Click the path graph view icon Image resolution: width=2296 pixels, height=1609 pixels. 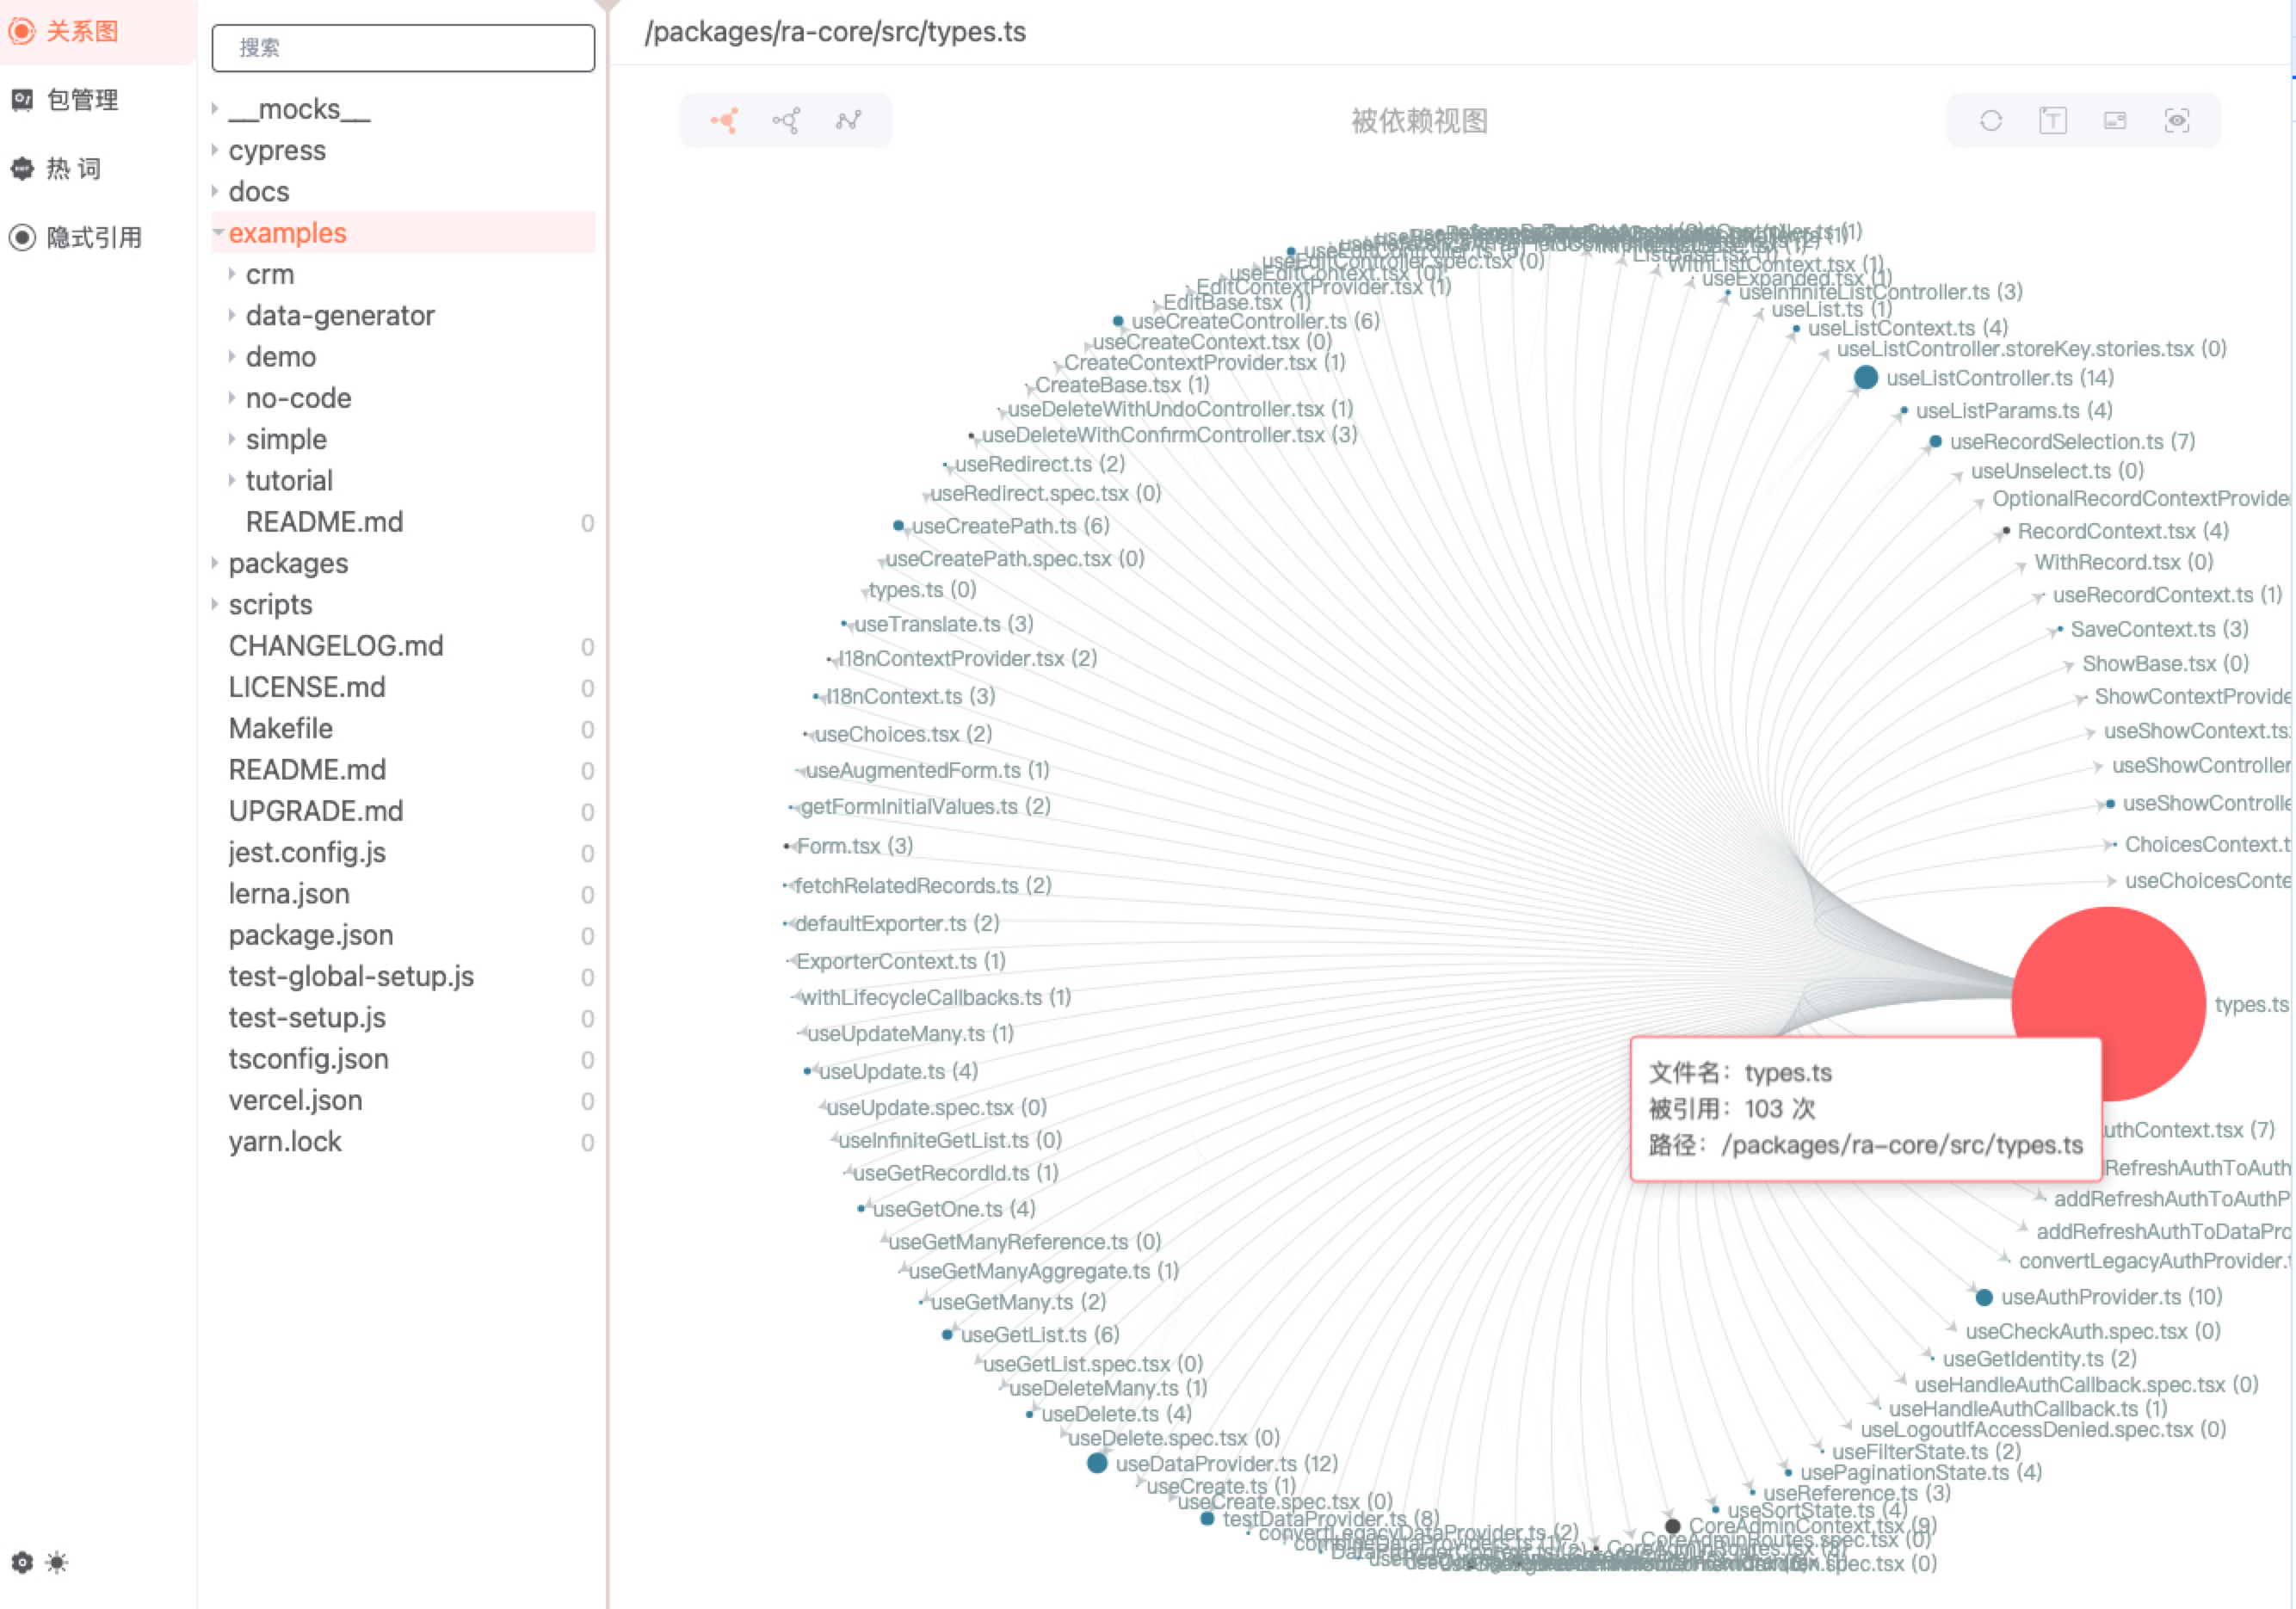(848, 121)
